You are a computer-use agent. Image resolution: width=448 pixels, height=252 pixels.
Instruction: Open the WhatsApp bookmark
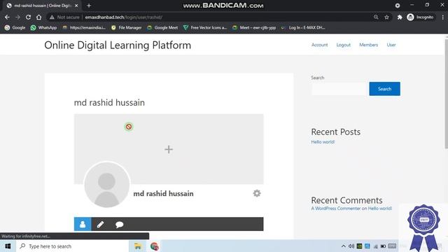click(43, 28)
